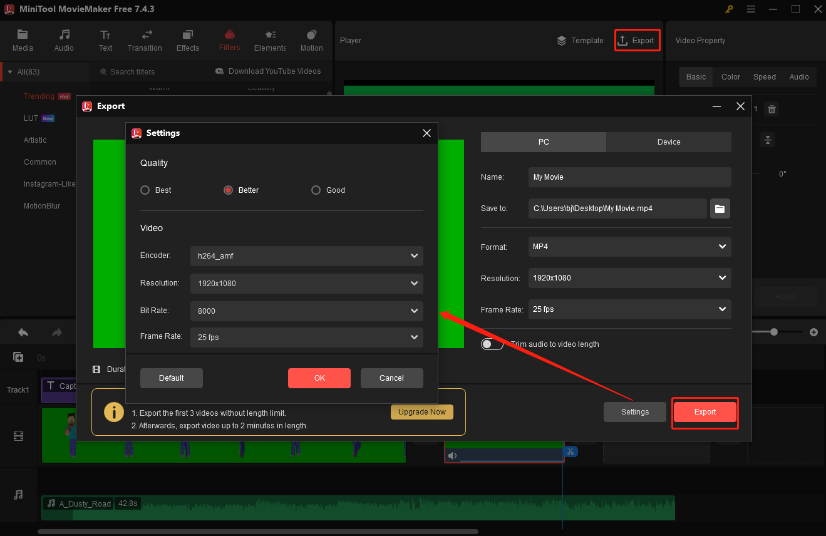This screenshot has width=826, height=536.
Task: Click the Redo arrow above timeline
Action: point(56,332)
